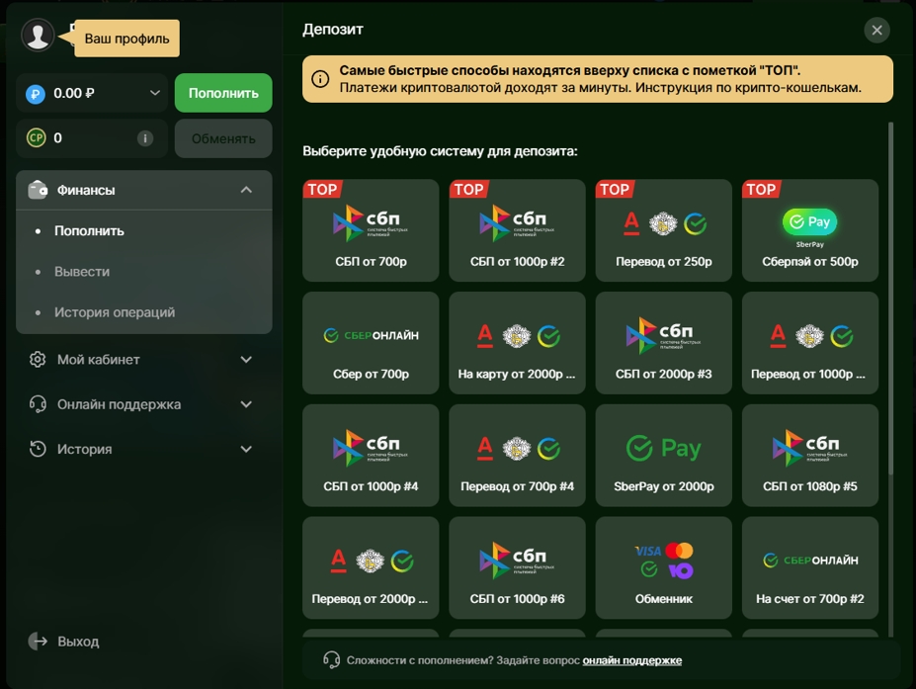Select Перевод от 700р #4 card
Screen dimensions: 916x689
(517, 456)
